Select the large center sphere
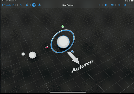Viewport: 134px width, 94px height. tap(63, 42)
